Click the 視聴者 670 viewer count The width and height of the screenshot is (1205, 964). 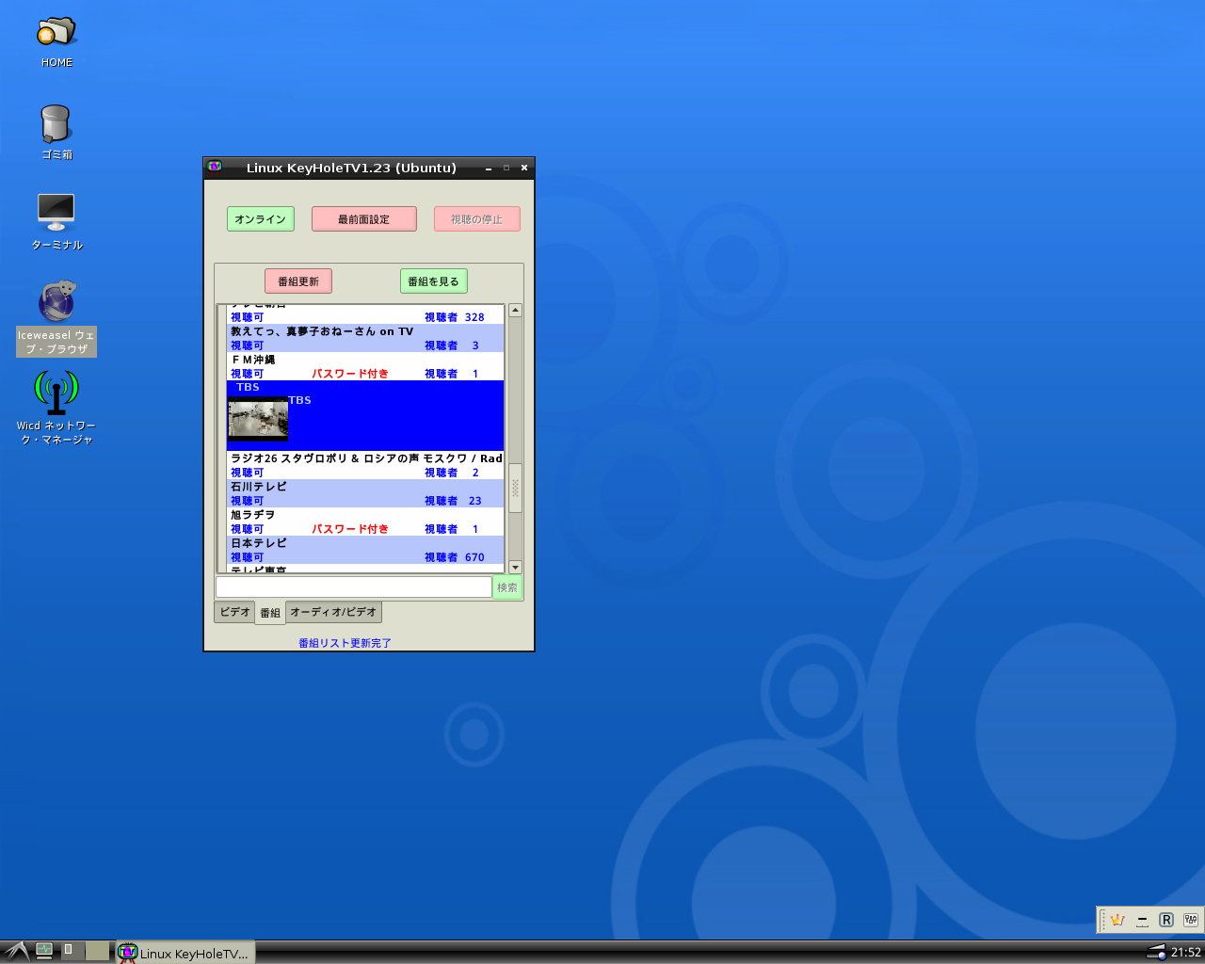(x=454, y=557)
